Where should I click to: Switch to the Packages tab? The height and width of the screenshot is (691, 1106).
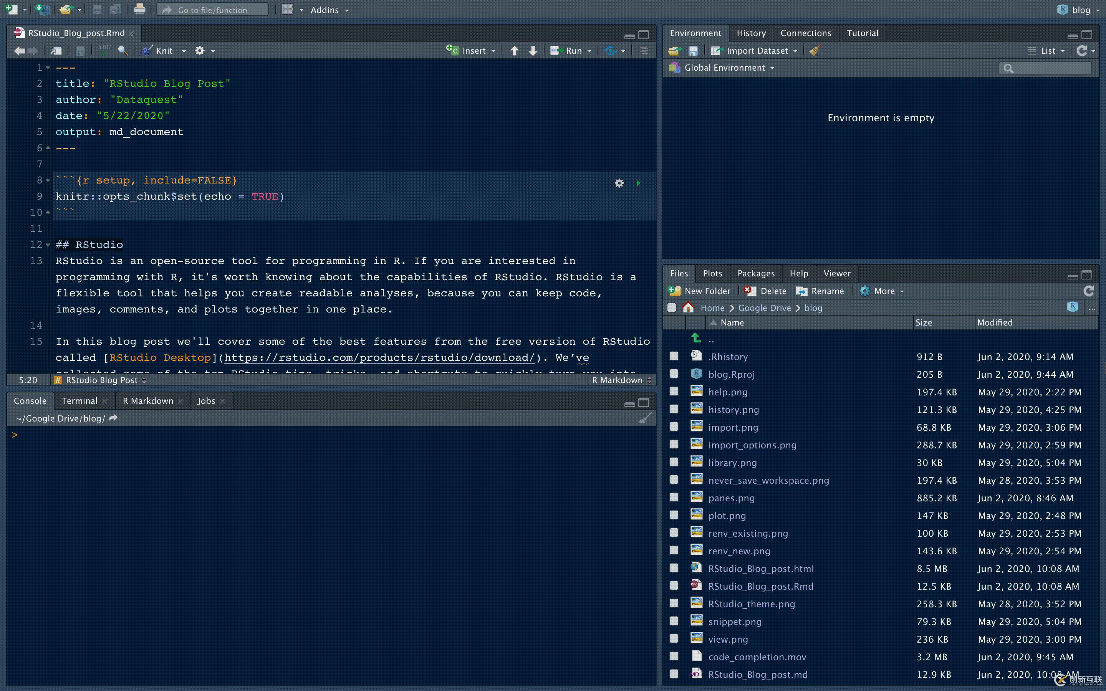755,273
